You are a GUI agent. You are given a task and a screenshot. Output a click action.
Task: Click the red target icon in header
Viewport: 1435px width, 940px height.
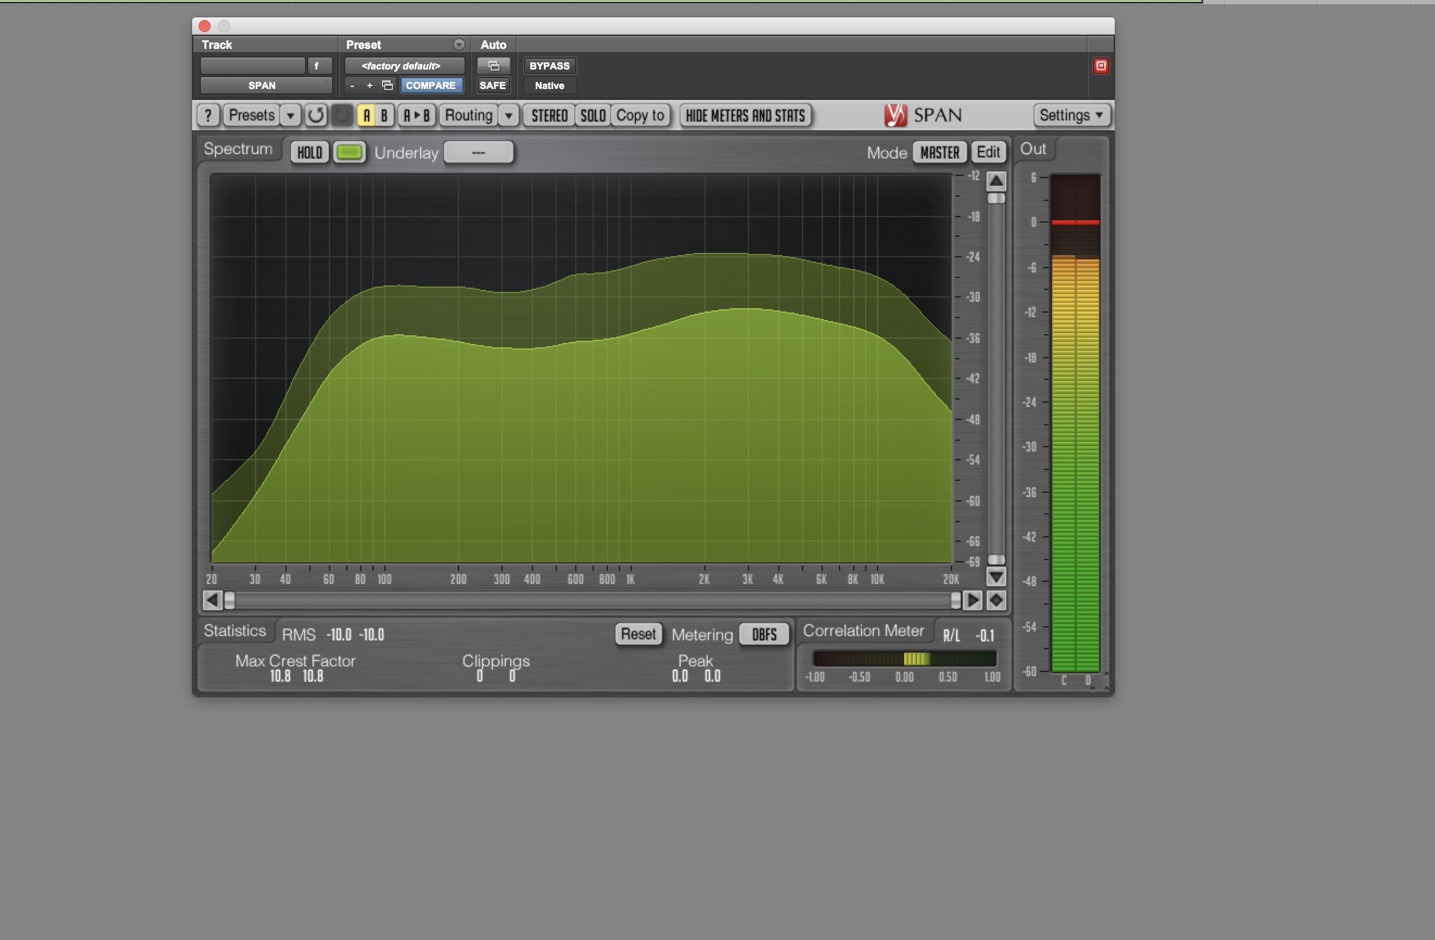pos(1100,66)
